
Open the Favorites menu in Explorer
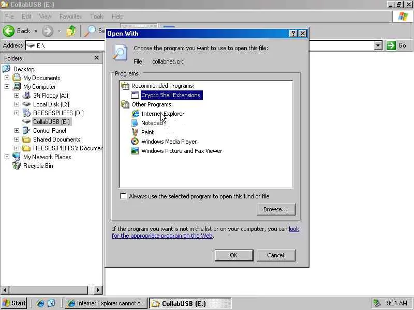(x=70, y=17)
